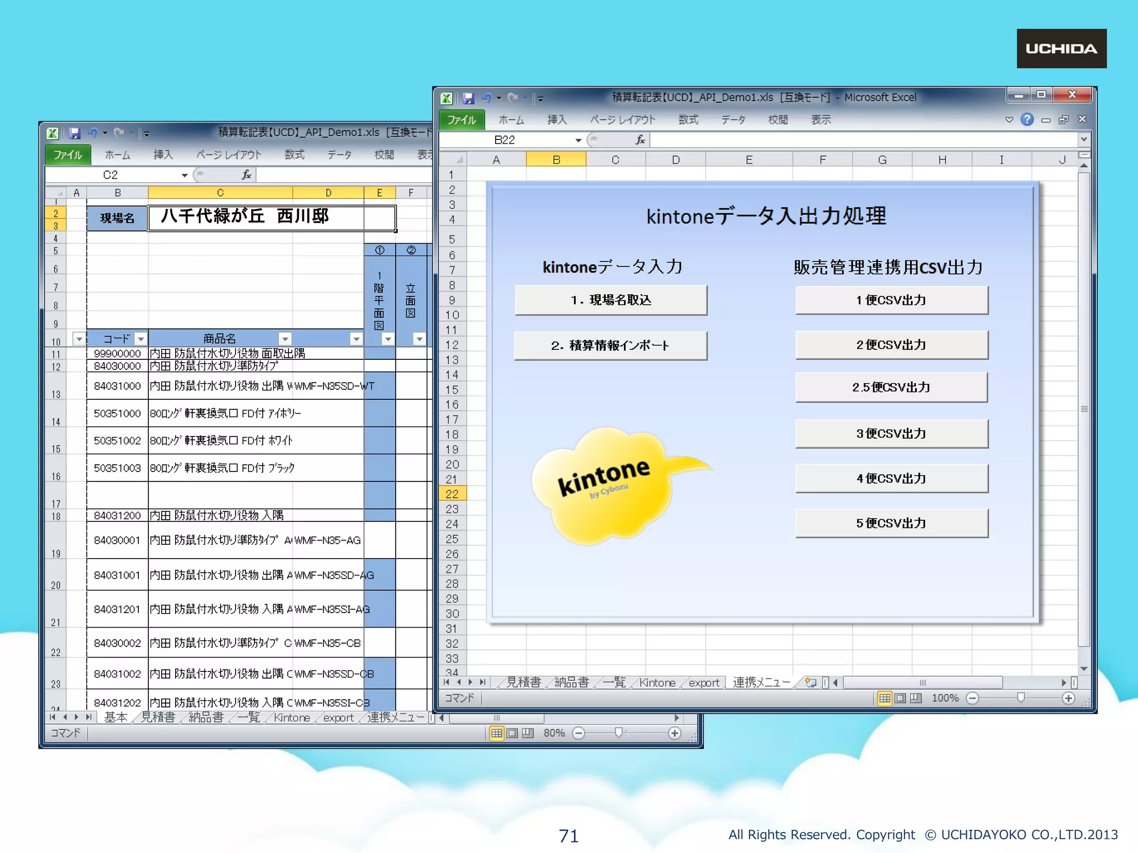Viewport: 1138px width, 853px height.
Task: Open Excel Help question mark icon
Action: (x=1027, y=119)
